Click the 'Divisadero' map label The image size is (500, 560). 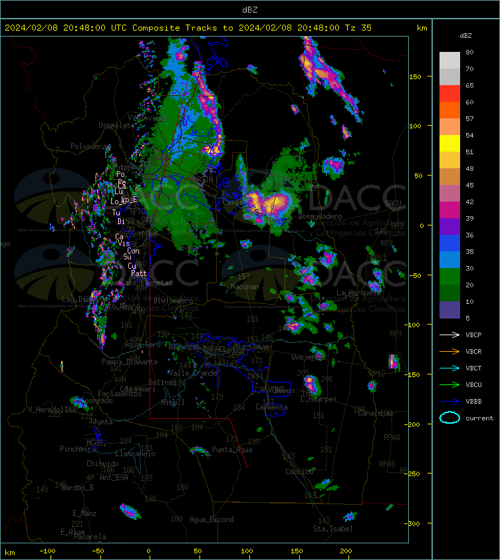[174, 301]
